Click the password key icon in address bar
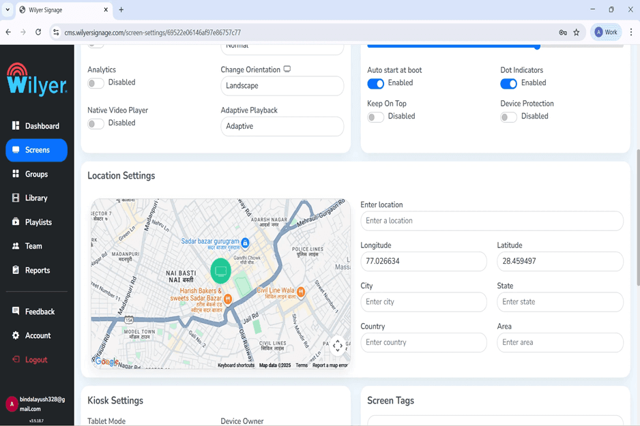Screen dimensions: 640x426 tap(563, 32)
